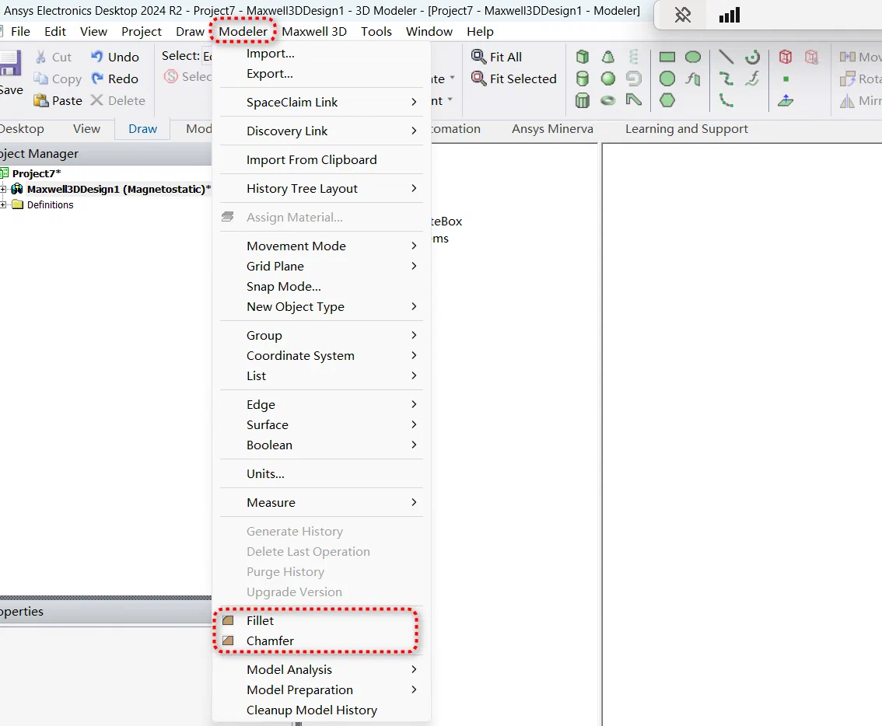Open the Discovery Link submenu

click(x=321, y=131)
